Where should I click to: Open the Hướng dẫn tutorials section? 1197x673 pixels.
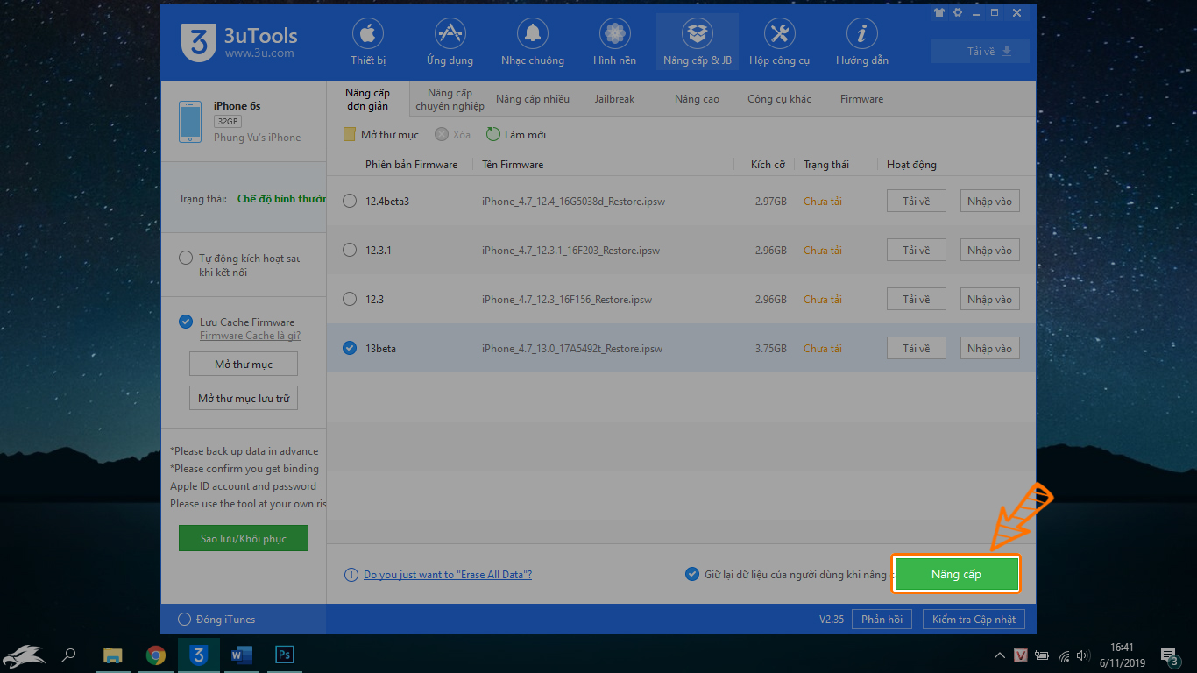[862, 43]
